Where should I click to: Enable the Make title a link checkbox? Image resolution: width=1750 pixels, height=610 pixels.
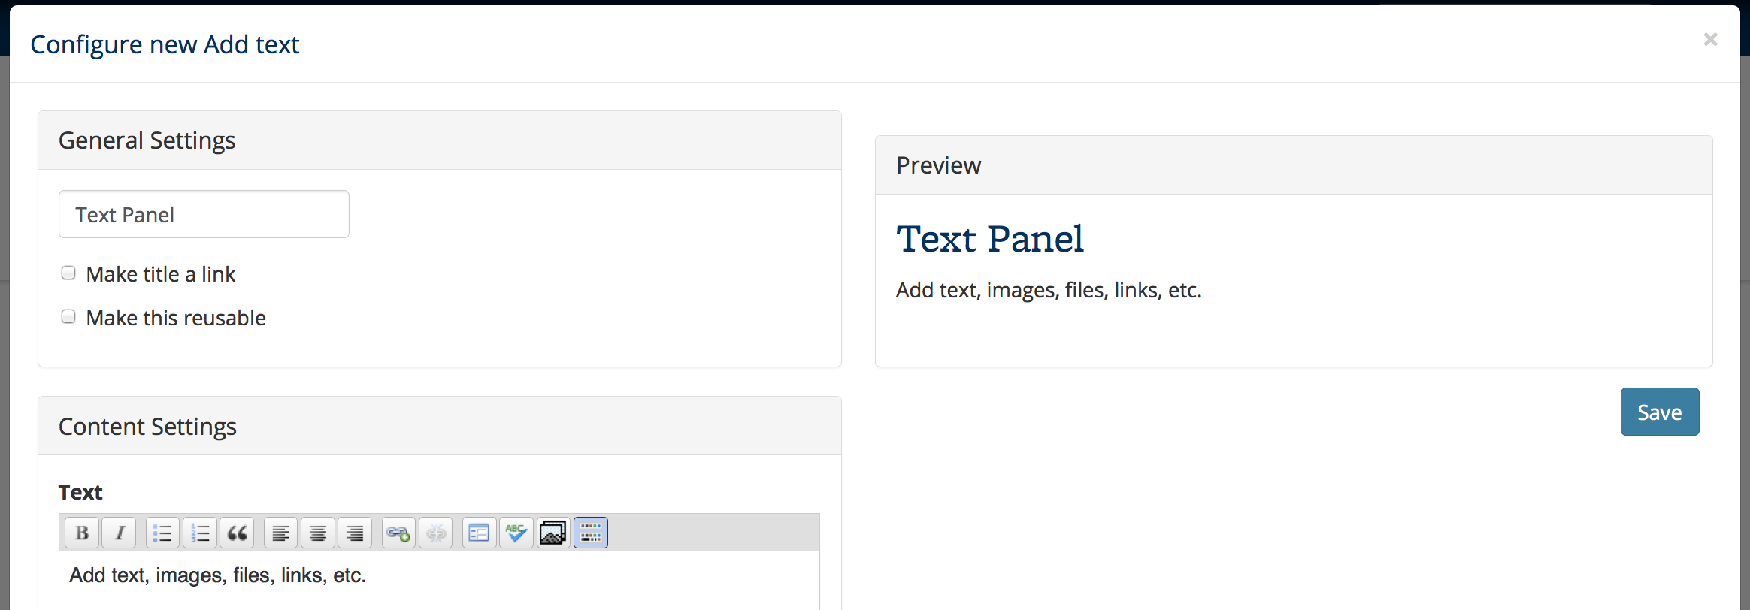pyautogui.click(x=68, y=273)
